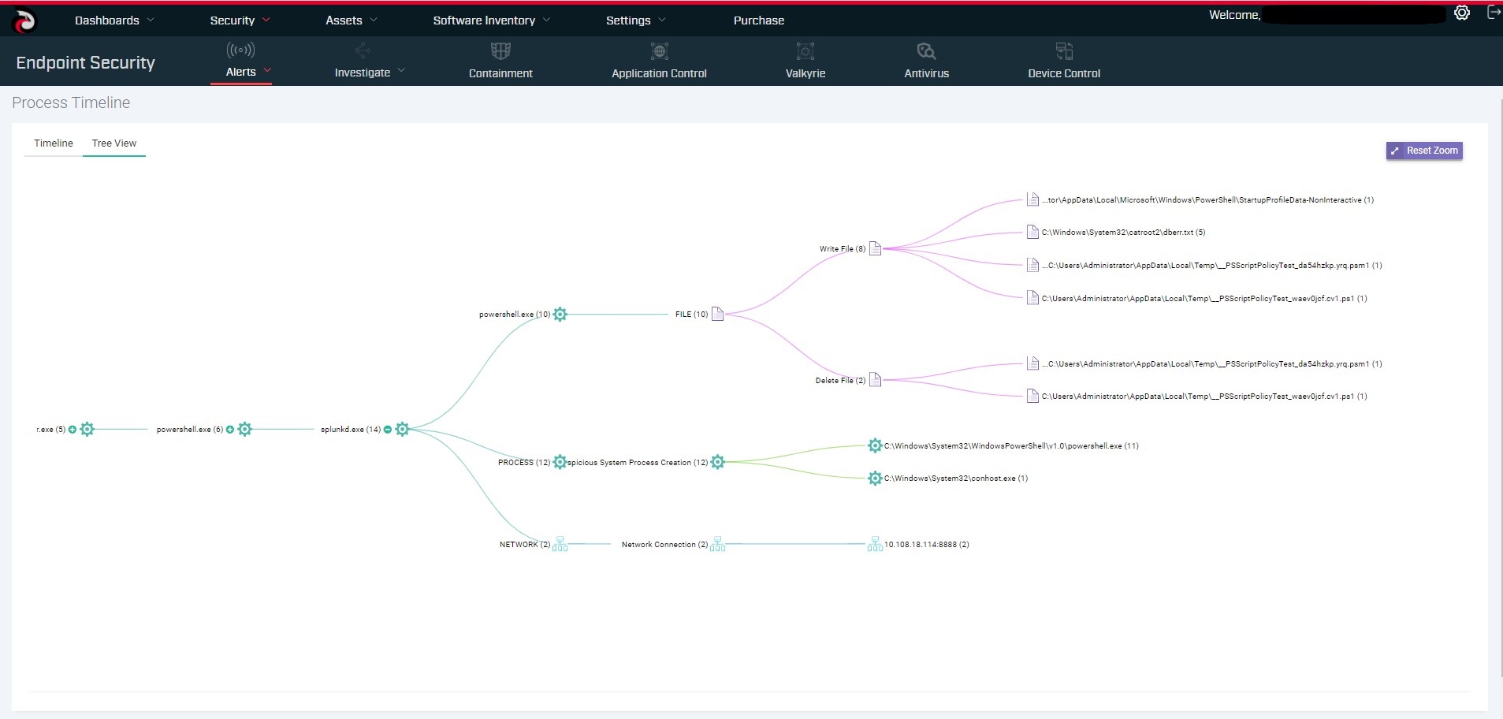Viewport: 1503px width, 719px height.
Task: Click the gear node for powershell.exe (6)
Action: click(x=244, y=430)
